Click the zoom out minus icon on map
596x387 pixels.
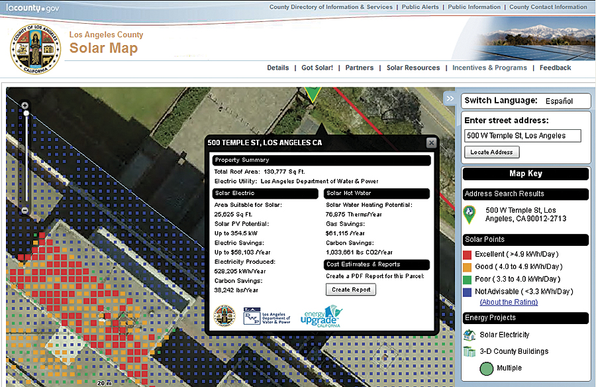[25, 210]
